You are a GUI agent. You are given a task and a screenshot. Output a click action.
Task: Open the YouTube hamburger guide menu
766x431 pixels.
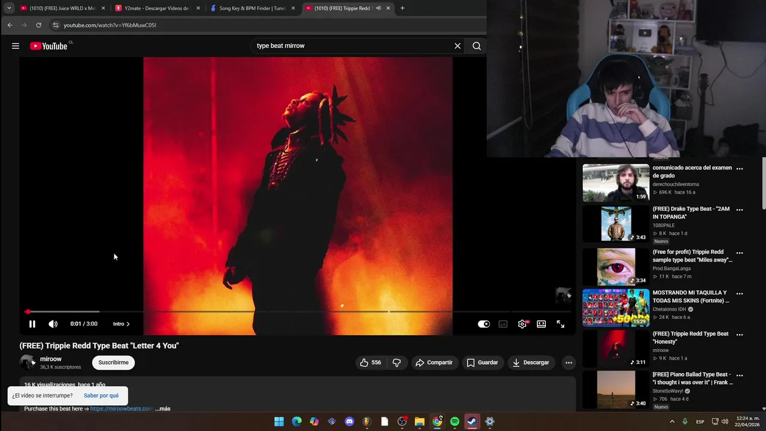click(16, 46)
